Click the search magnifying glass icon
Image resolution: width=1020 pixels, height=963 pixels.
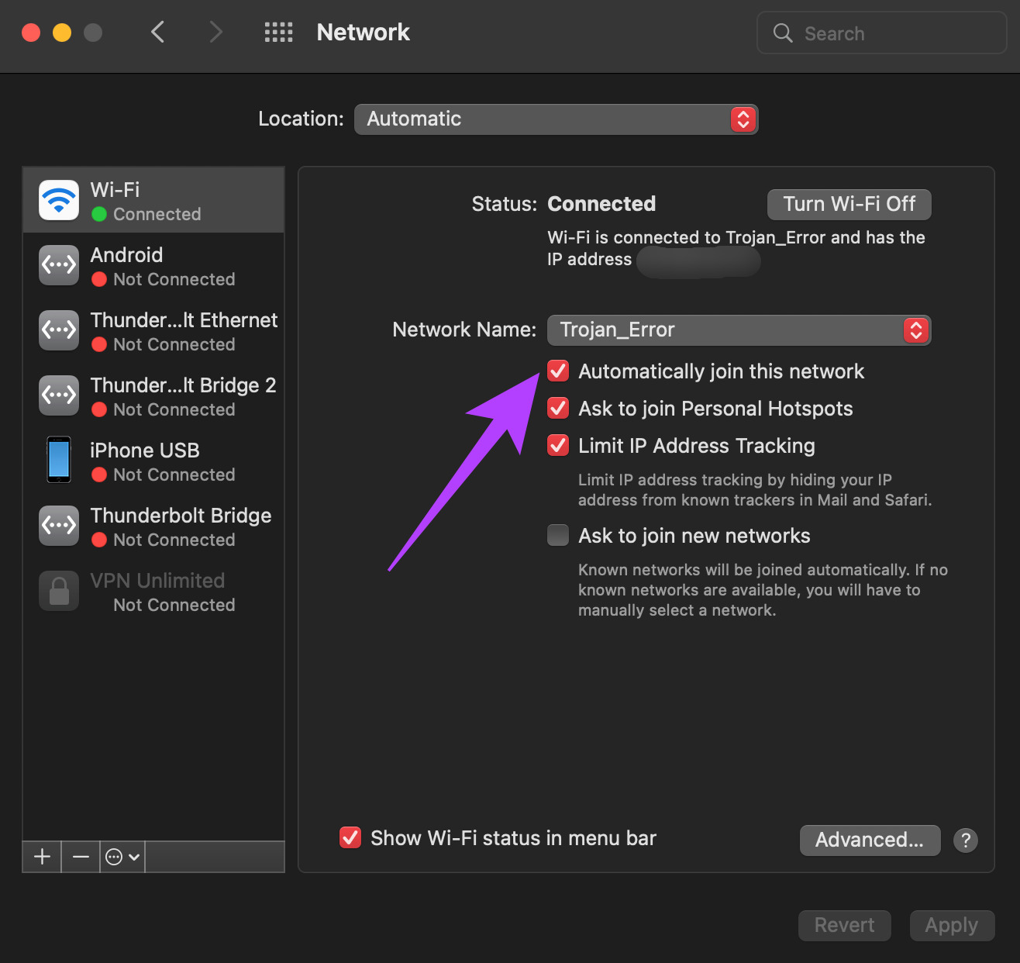pos(782,33)
